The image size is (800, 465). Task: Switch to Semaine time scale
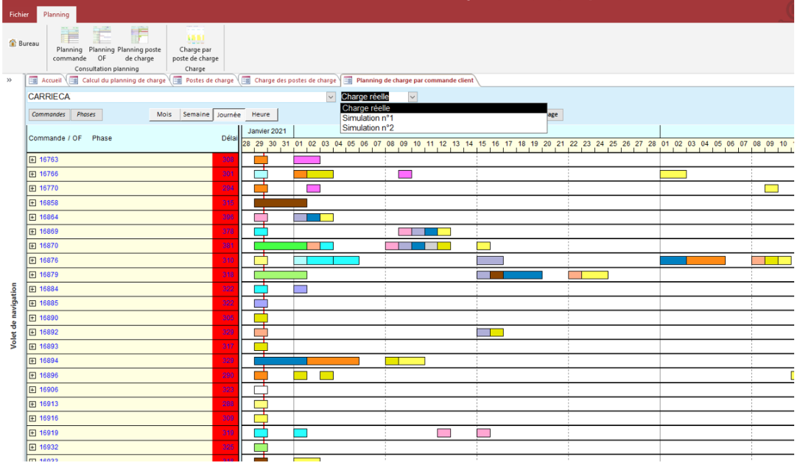point(197,114)
